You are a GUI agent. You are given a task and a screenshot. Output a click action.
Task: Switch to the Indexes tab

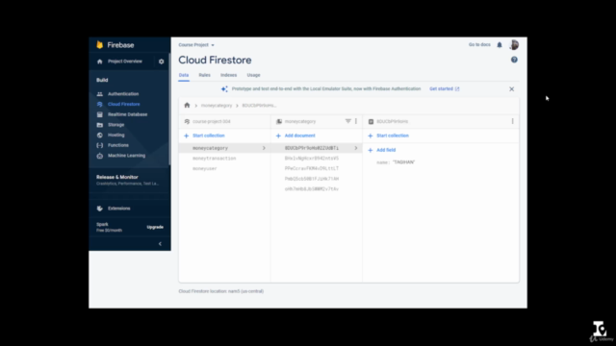tap(229, 75)
